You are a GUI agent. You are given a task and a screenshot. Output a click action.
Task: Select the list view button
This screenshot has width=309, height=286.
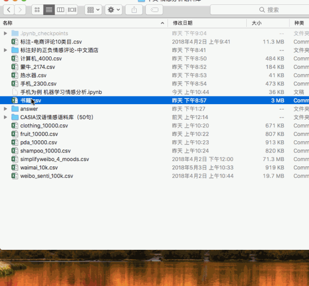49,10
